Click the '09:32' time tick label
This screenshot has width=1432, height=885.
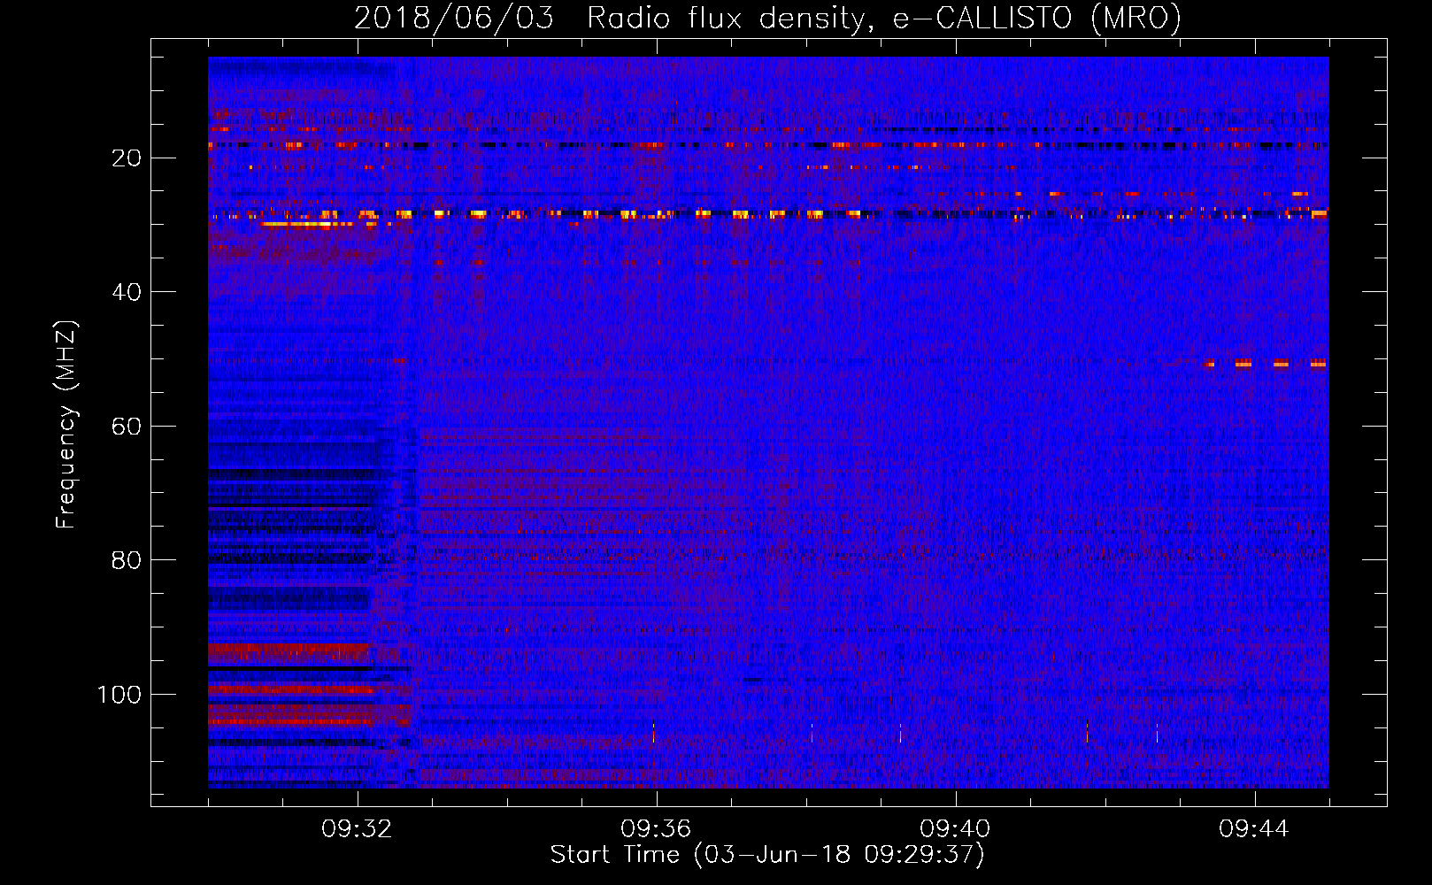[x=358, y=829]
